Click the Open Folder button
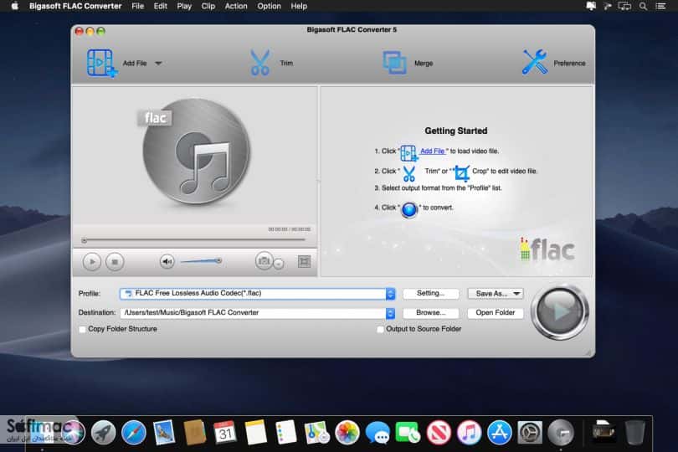The height and width of the screenshot is (452, 678). pyautogui.click(x=496, y=312)
